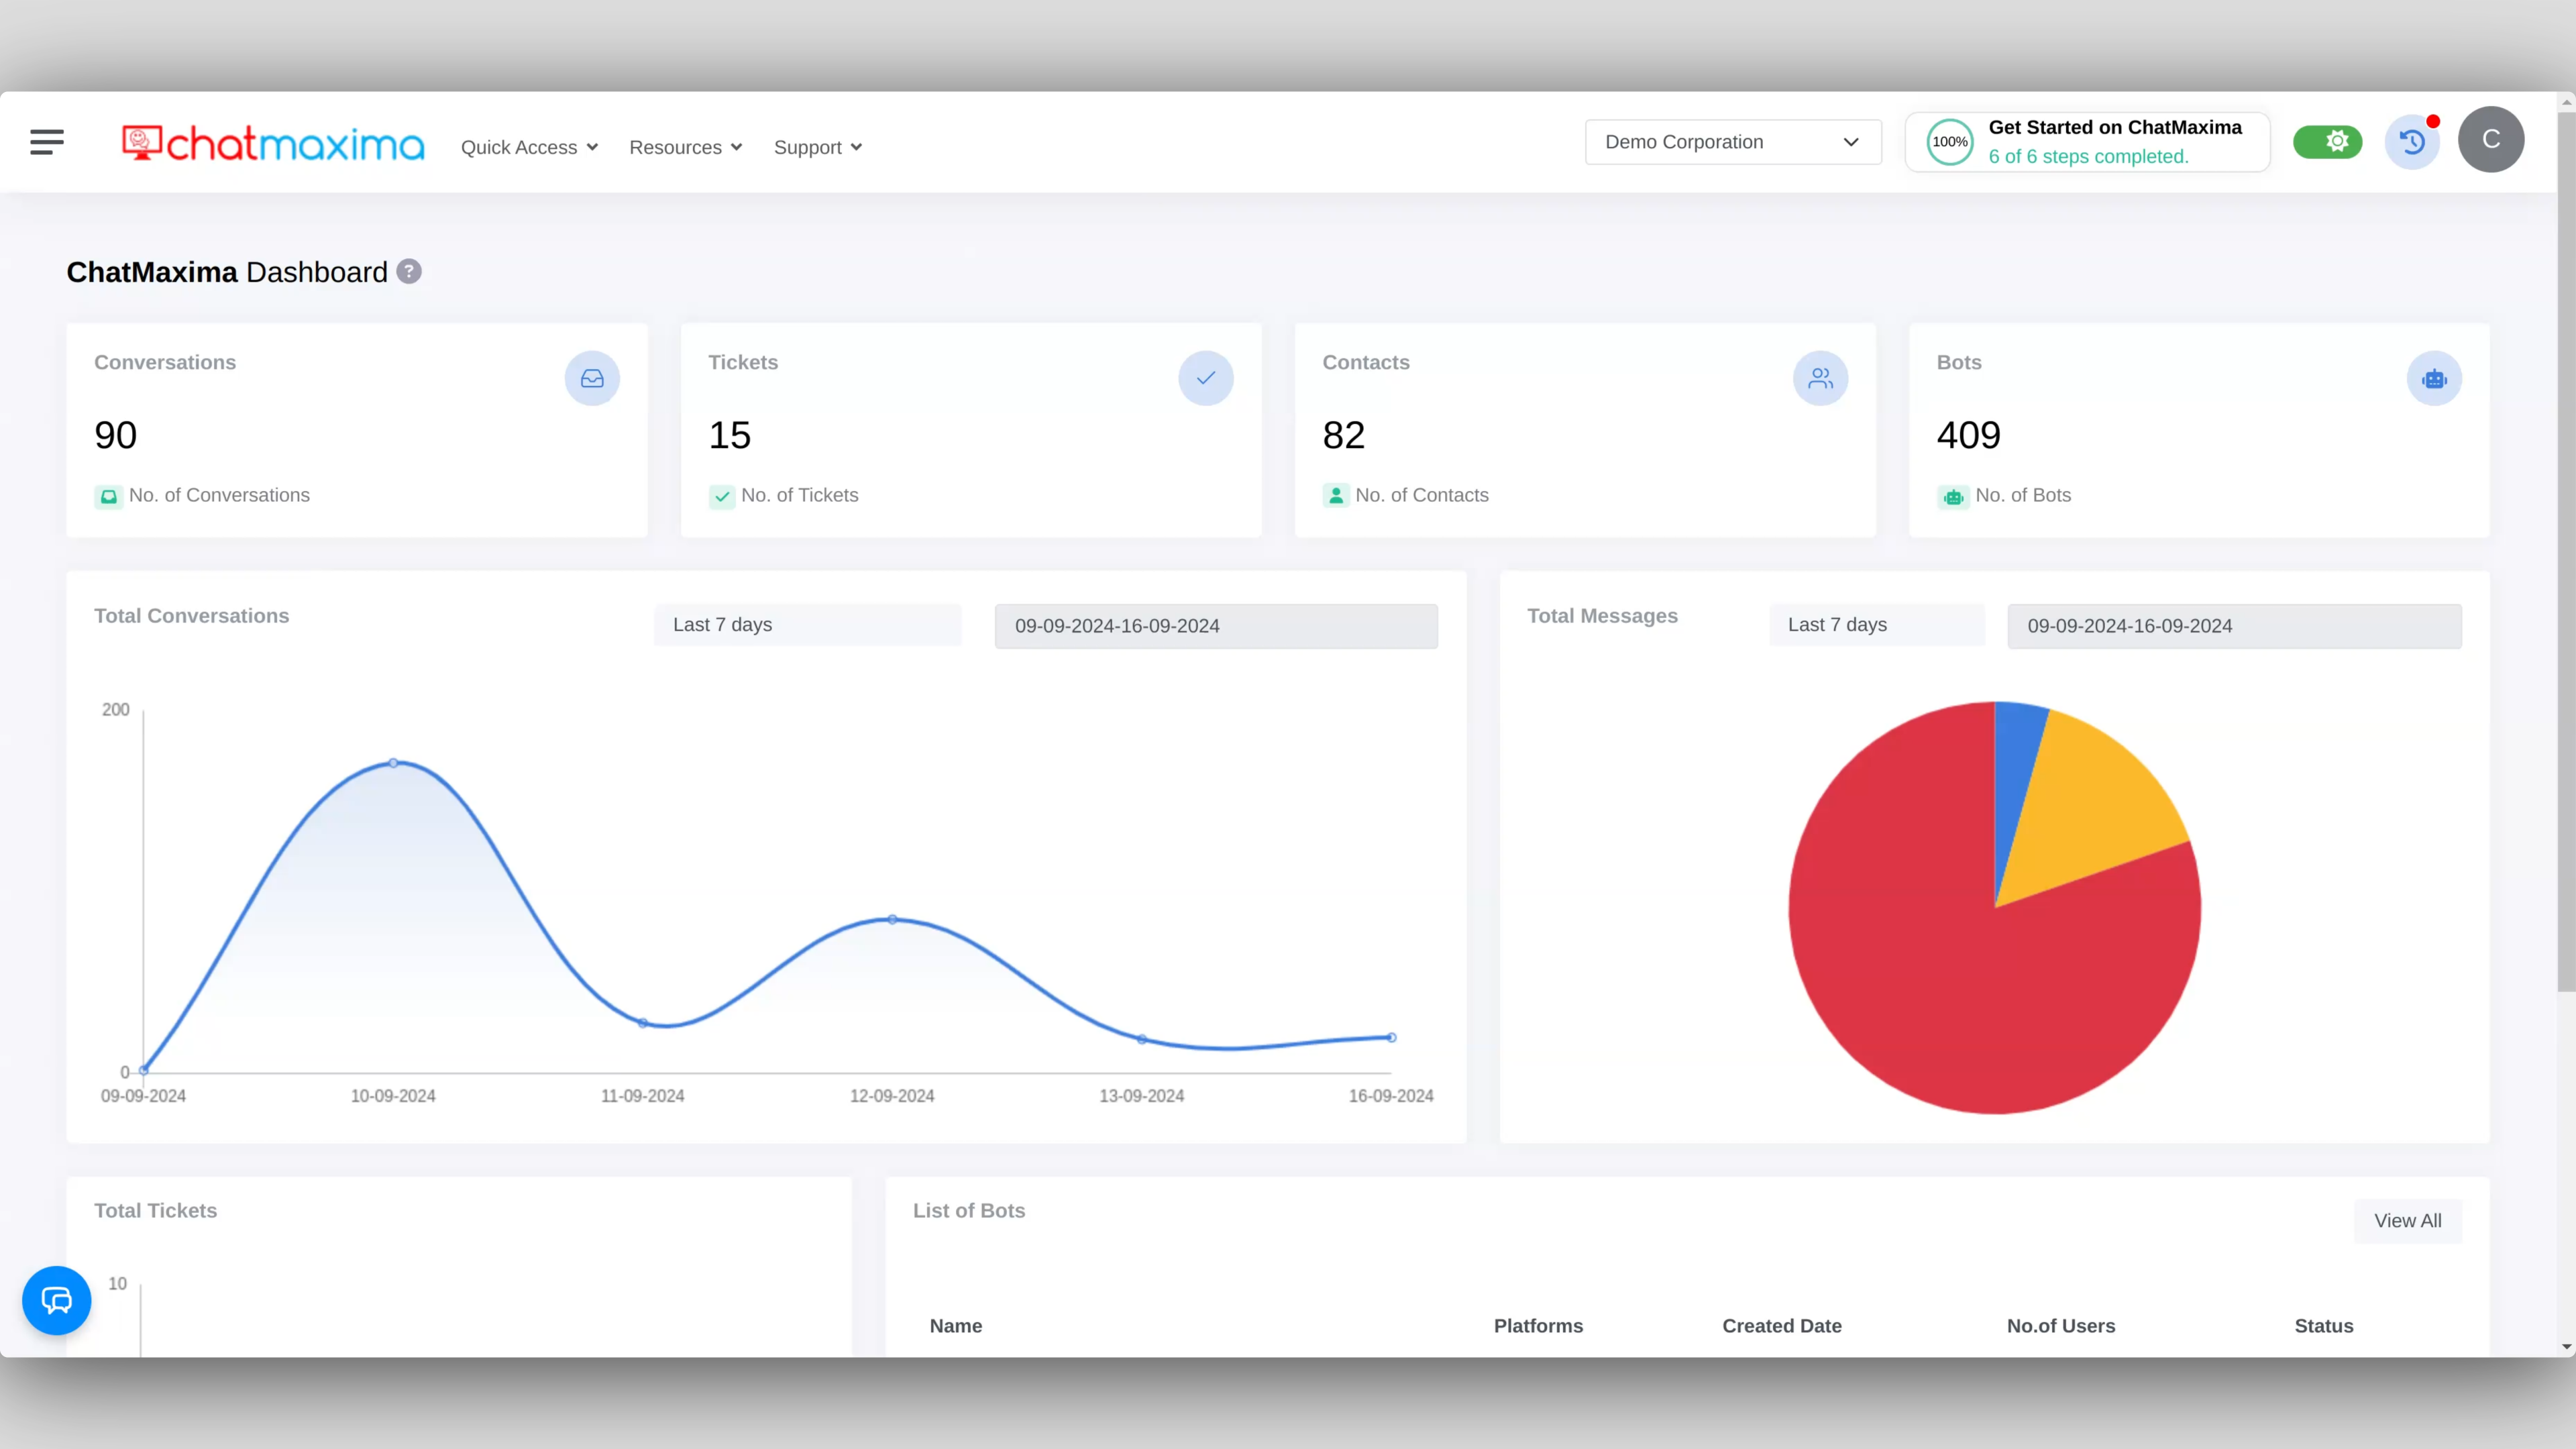Select Last 7 days date filter field
Screen dimensions: 2576x1449
coord(807,625)
